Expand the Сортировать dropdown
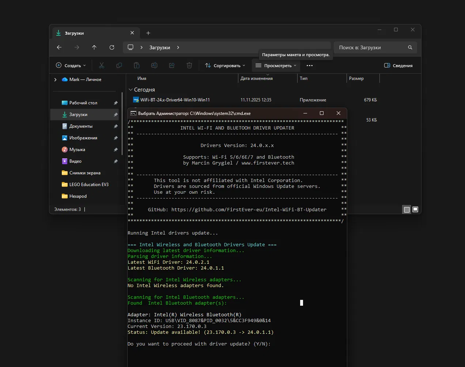 (225, 66)
